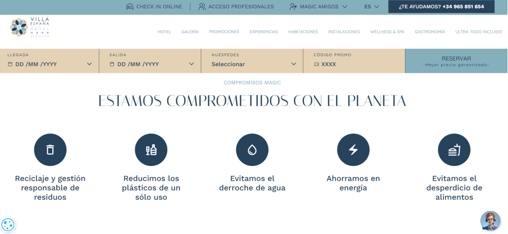Click the Código Promo input field

pos(354,64)
